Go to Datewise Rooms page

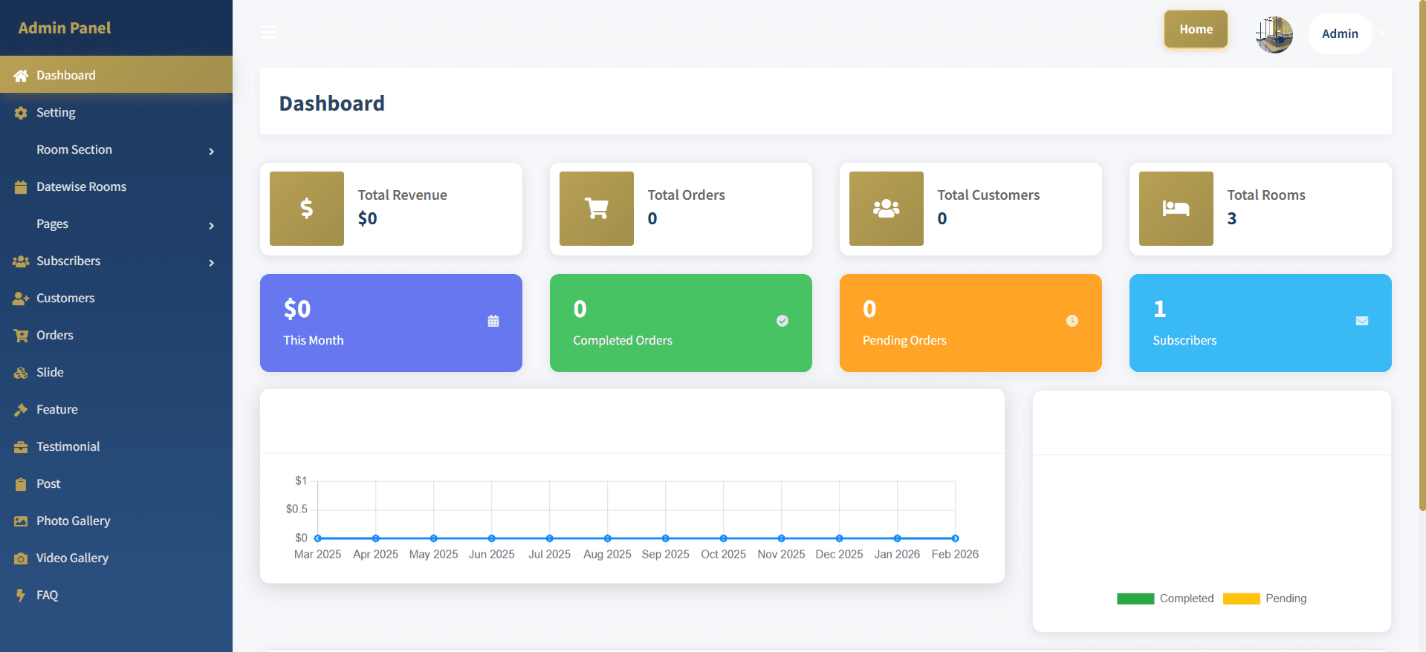tap(116, 186)
